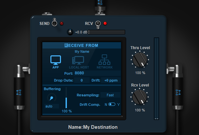The height and width of the screenshot is (135, 199).
Task: Click the RECEIVE FROM header
Action: pyautogui.click(x=81, y=46)
